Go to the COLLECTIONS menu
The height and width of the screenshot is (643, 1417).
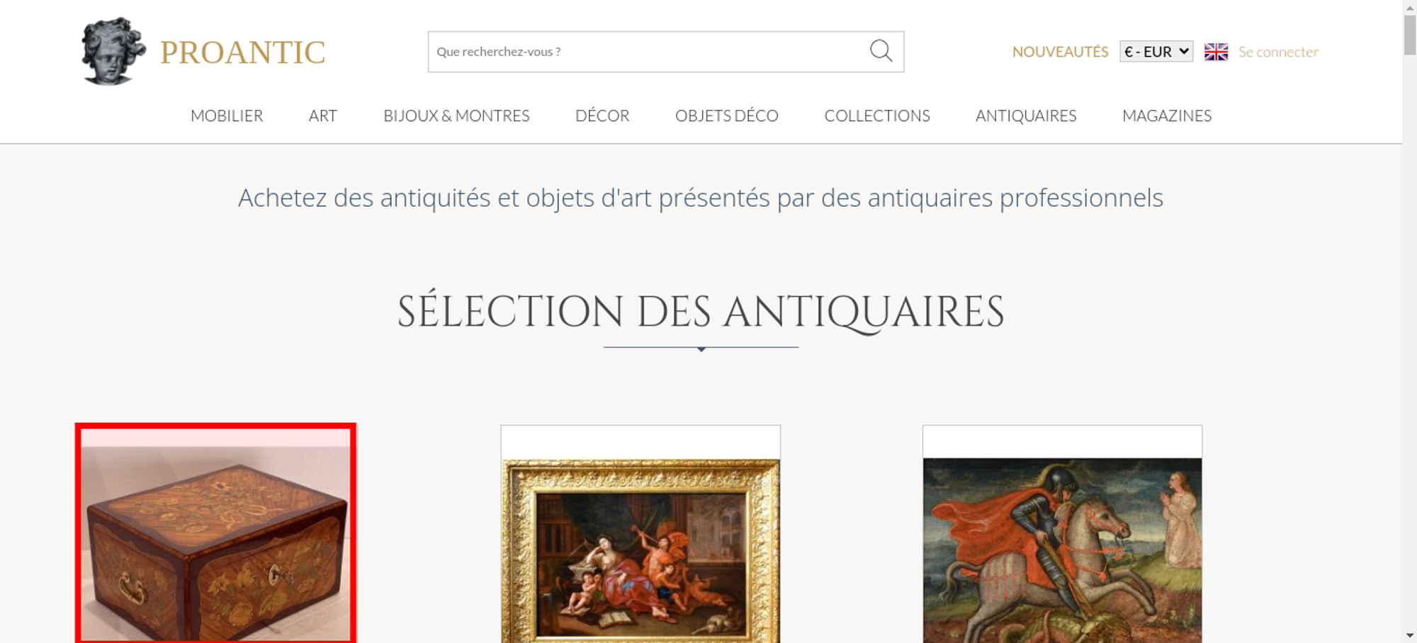[x=877, y=115]
